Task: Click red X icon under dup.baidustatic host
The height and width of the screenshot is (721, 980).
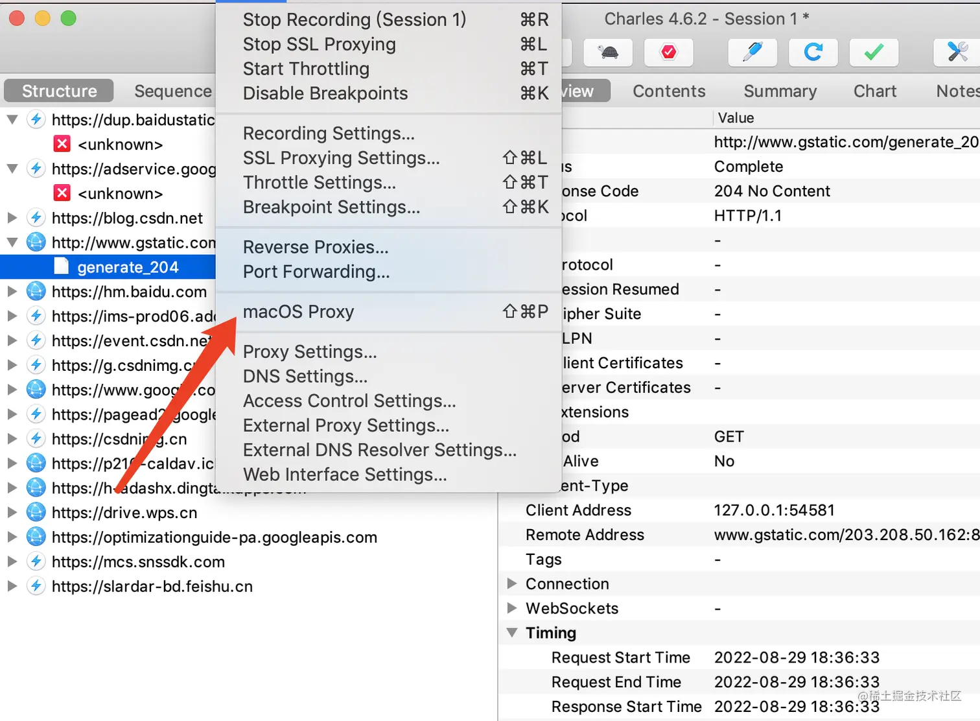Action: point(62,144)
